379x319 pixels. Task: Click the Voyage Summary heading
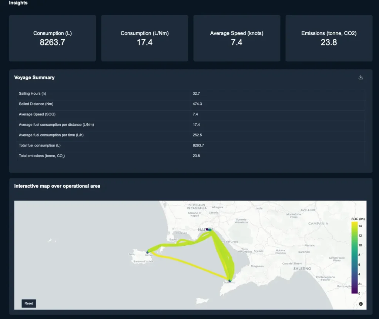(34, 77)
